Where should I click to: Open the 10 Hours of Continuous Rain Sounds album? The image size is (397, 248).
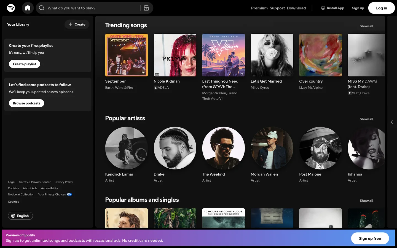(x=224, y=218)
